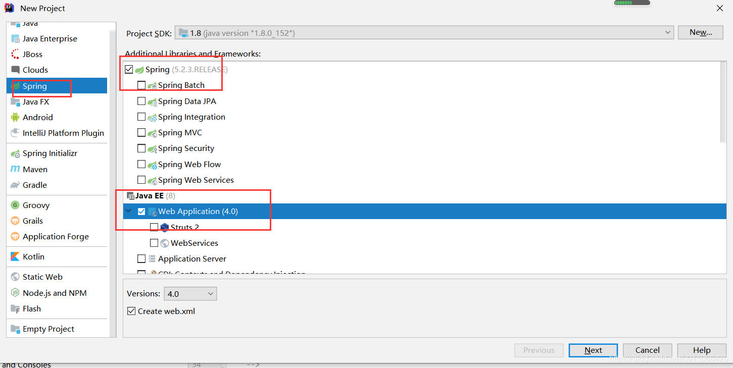
Task: Click the Java Enterprise icon in sidebar
Action: click(x=15, y=39)
